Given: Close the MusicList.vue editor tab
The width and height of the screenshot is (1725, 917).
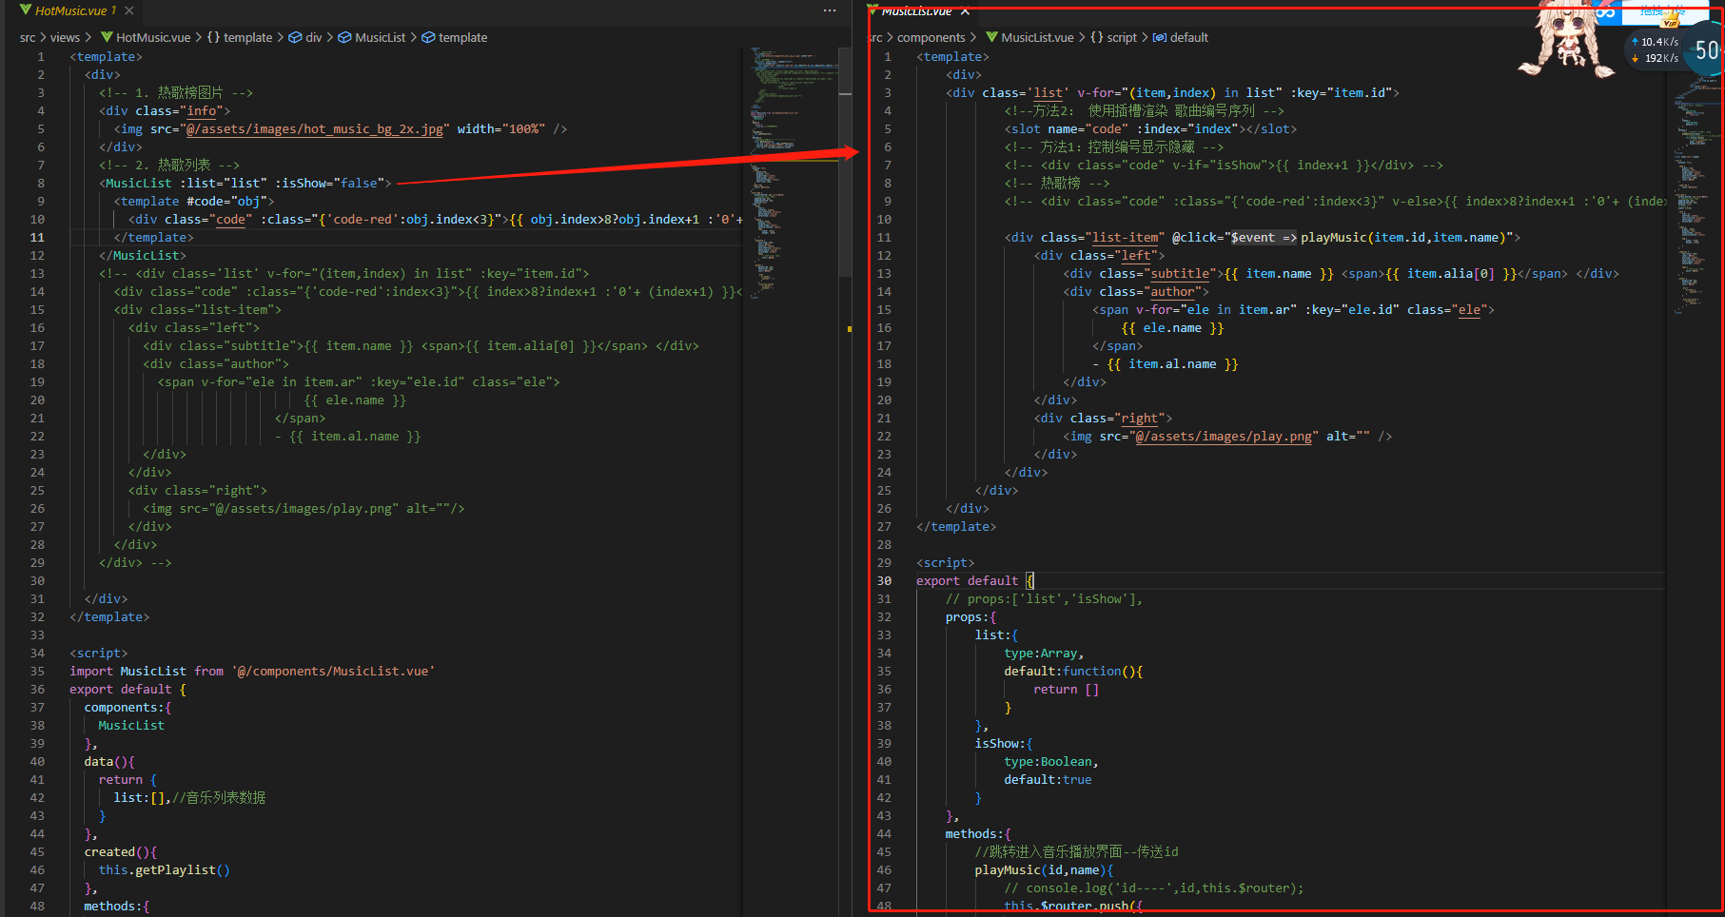Looking at the screenshot, I should (965, 10).
